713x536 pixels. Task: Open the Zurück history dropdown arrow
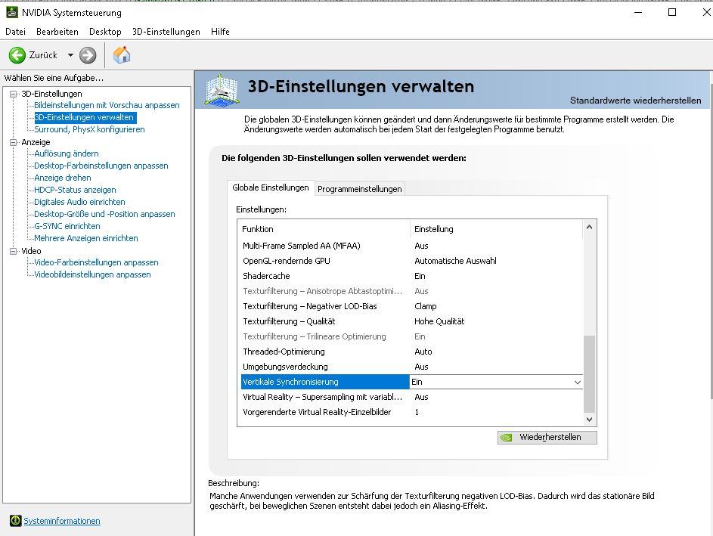pyautogui.click(x=70, y=55)
